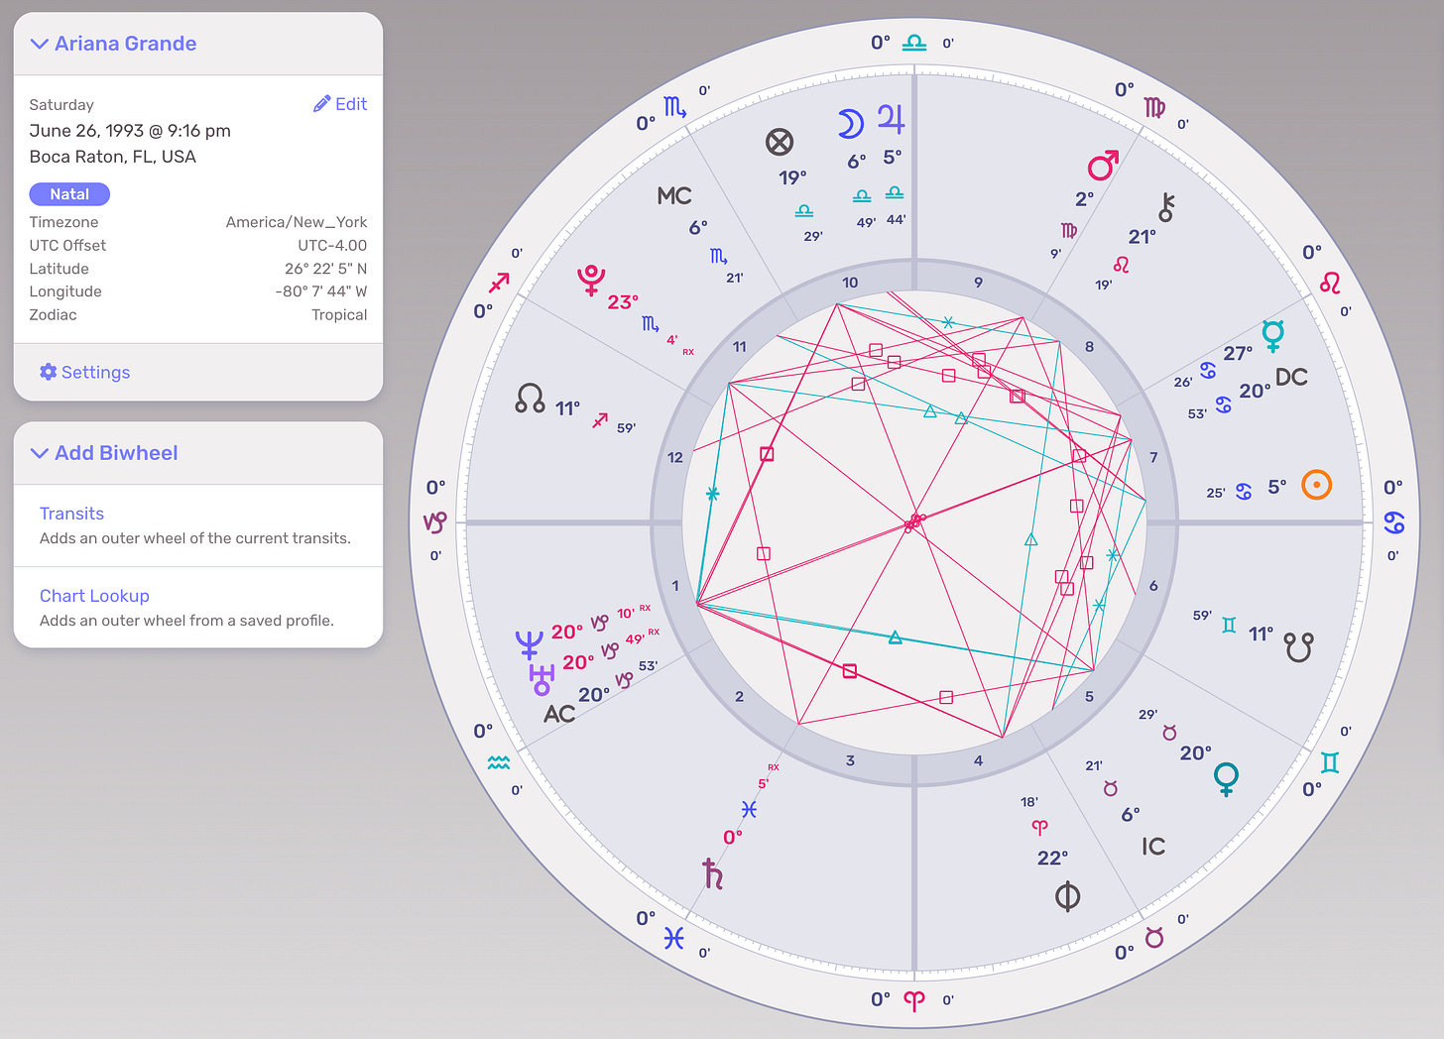Click the Leo sign on the outer ring
The image size is (1444, 1039).
coord(1330,284)
